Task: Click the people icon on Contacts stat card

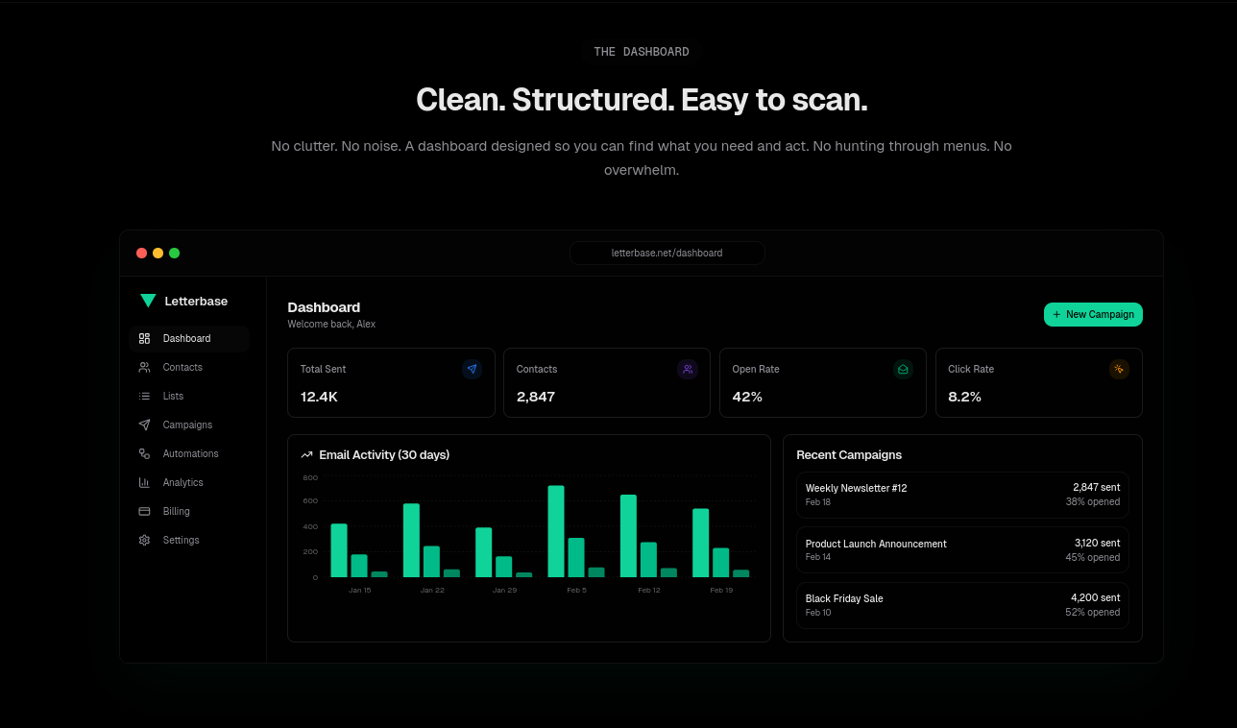Action: pos(688,369)
